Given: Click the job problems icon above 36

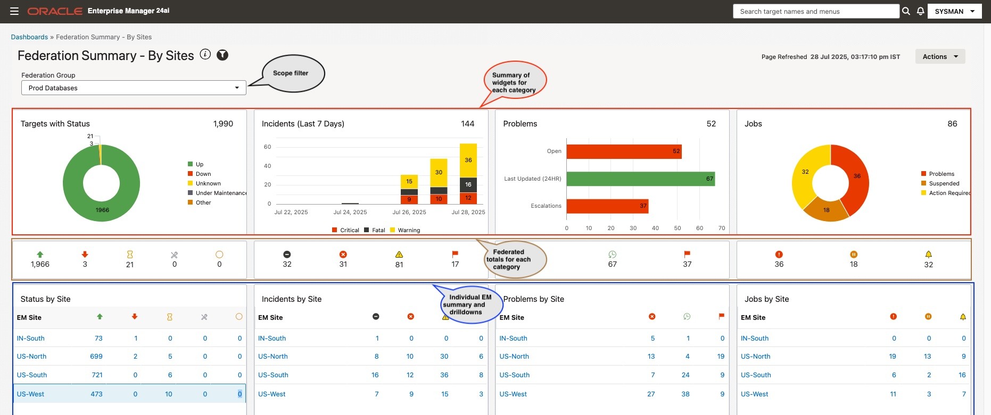Looking at the screenshot, I should click(779, 255).
